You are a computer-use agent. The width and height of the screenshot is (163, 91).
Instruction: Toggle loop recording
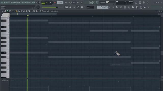point(82,3)
